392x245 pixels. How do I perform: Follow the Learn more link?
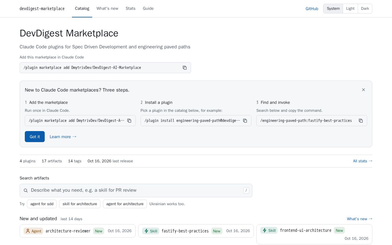click(x=63, y=137)
